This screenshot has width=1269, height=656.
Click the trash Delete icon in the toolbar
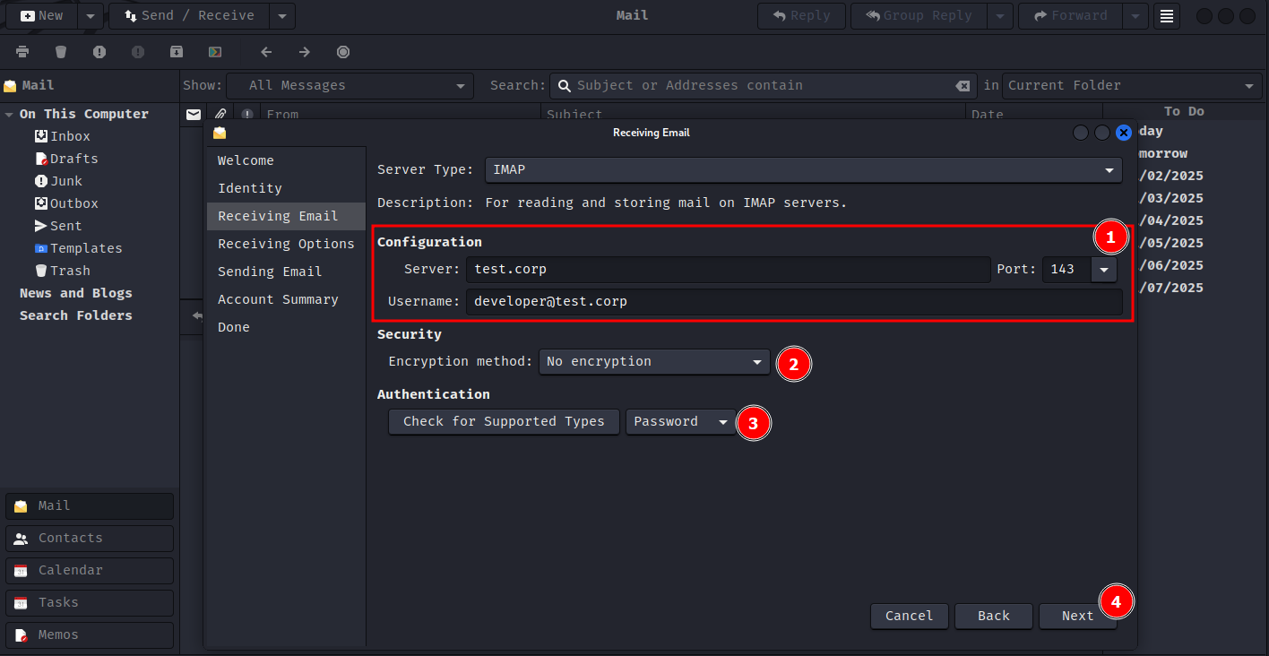61,52
